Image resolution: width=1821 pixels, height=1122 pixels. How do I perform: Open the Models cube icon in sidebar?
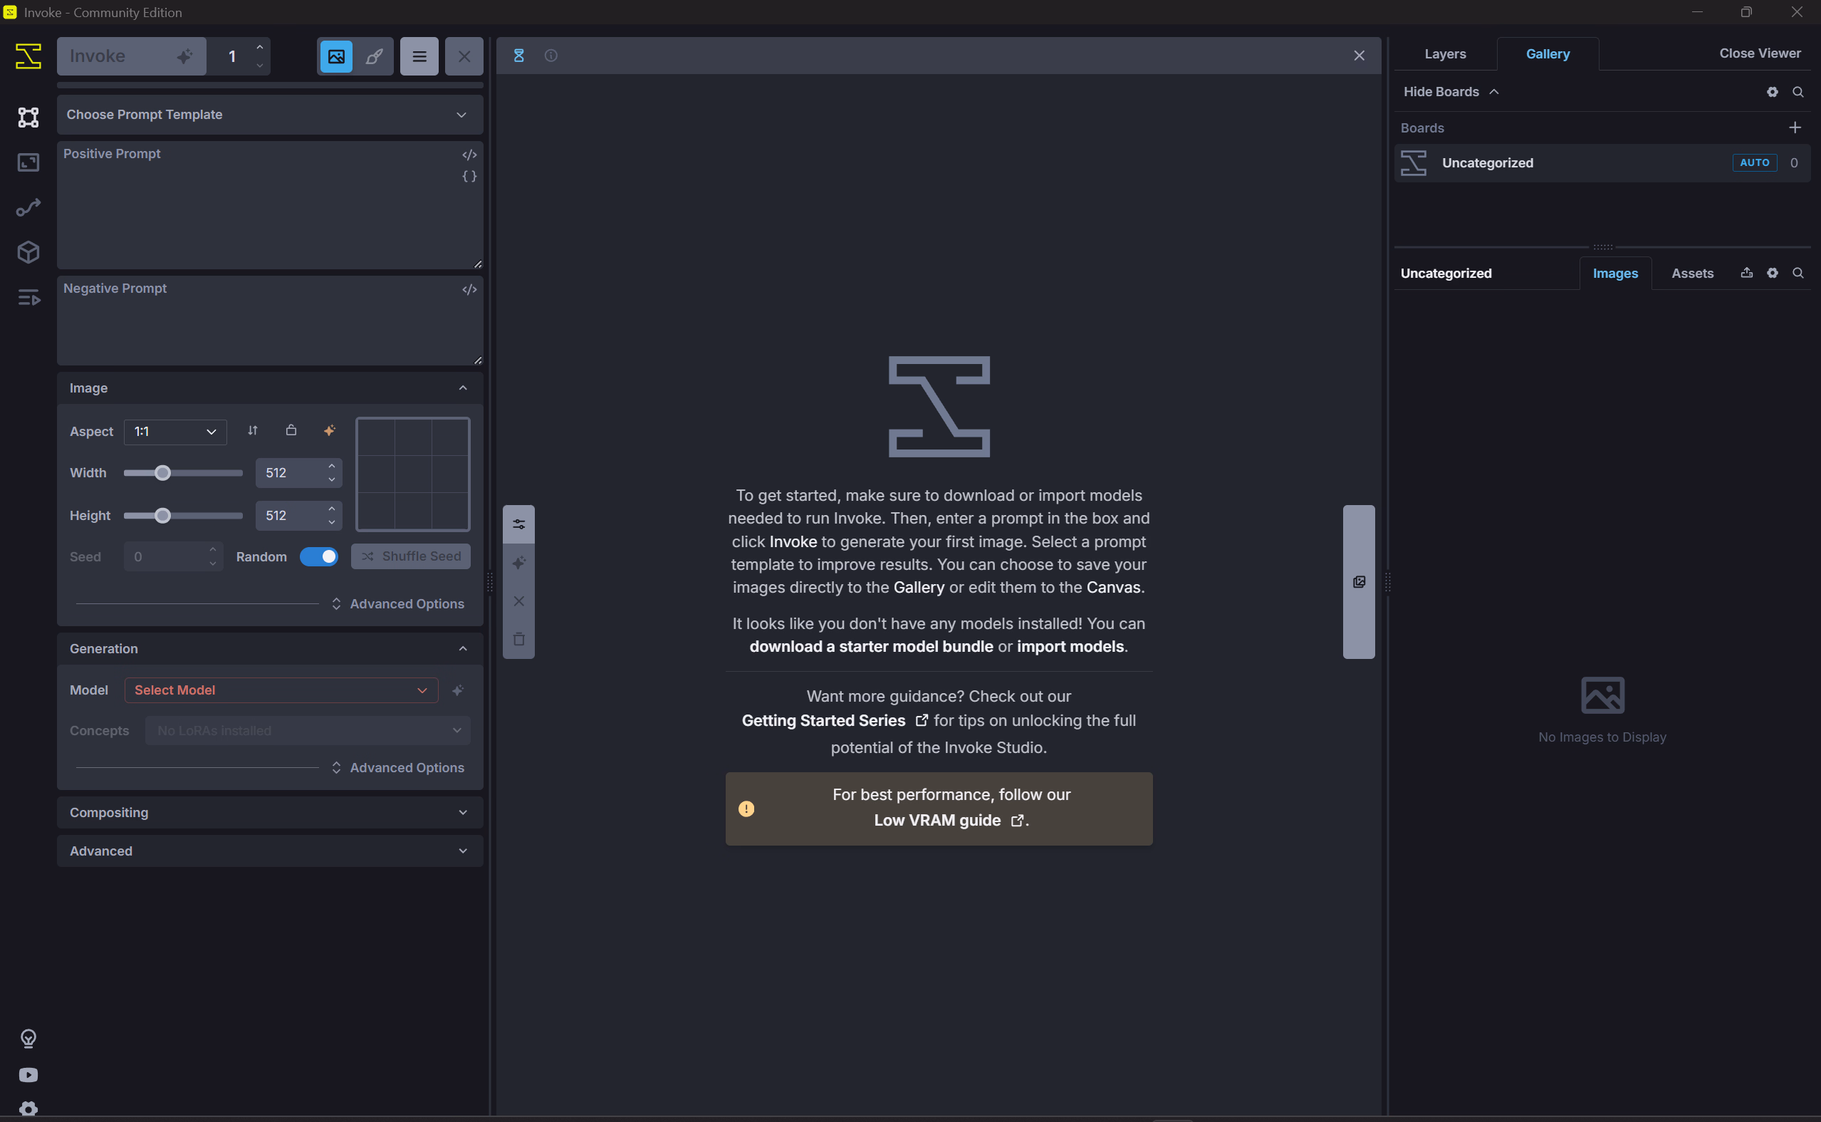pos(28,252)
